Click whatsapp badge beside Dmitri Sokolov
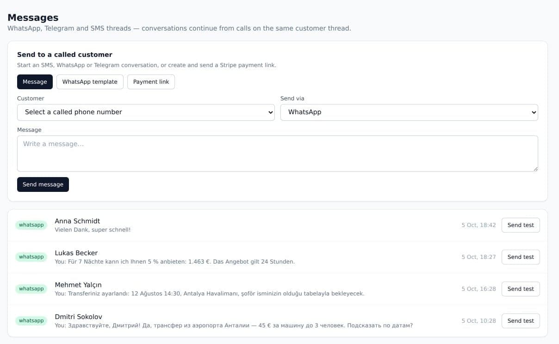 pyautogui.click(x=31, y=321)
